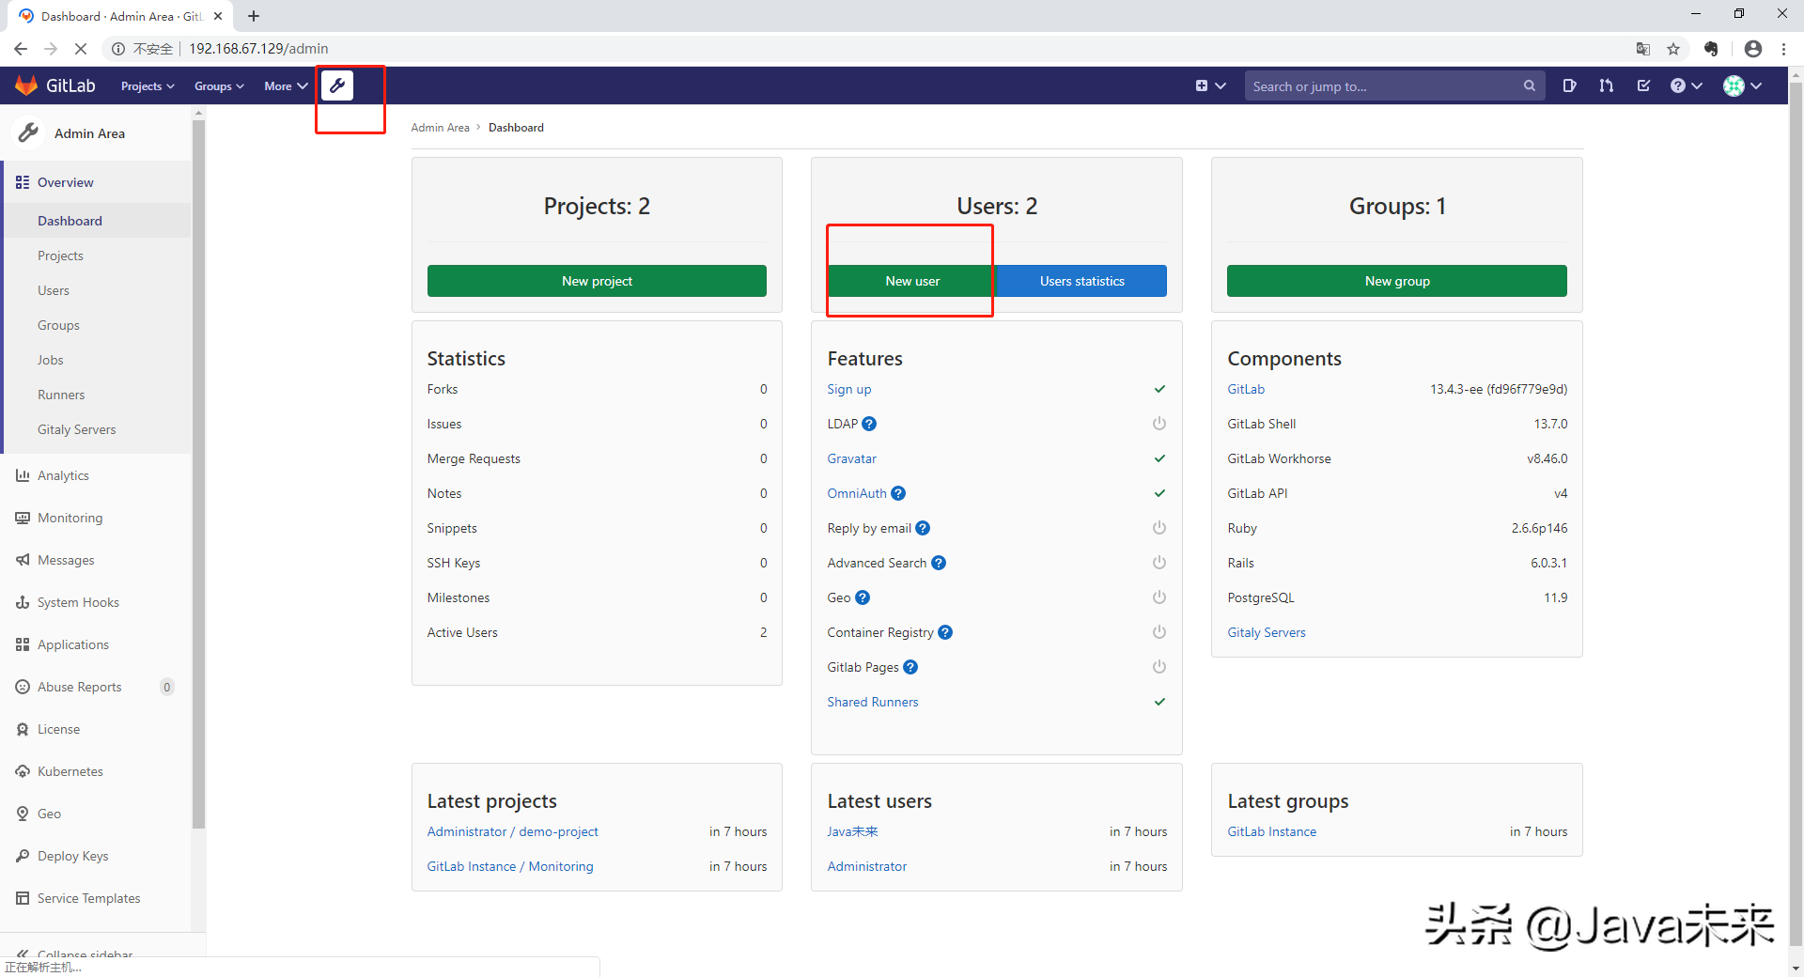Open the Administrator user link
This screenshot has width=1804, height=977.
867,866
